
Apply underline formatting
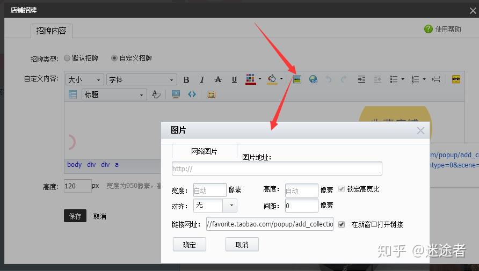pos(234,79)
